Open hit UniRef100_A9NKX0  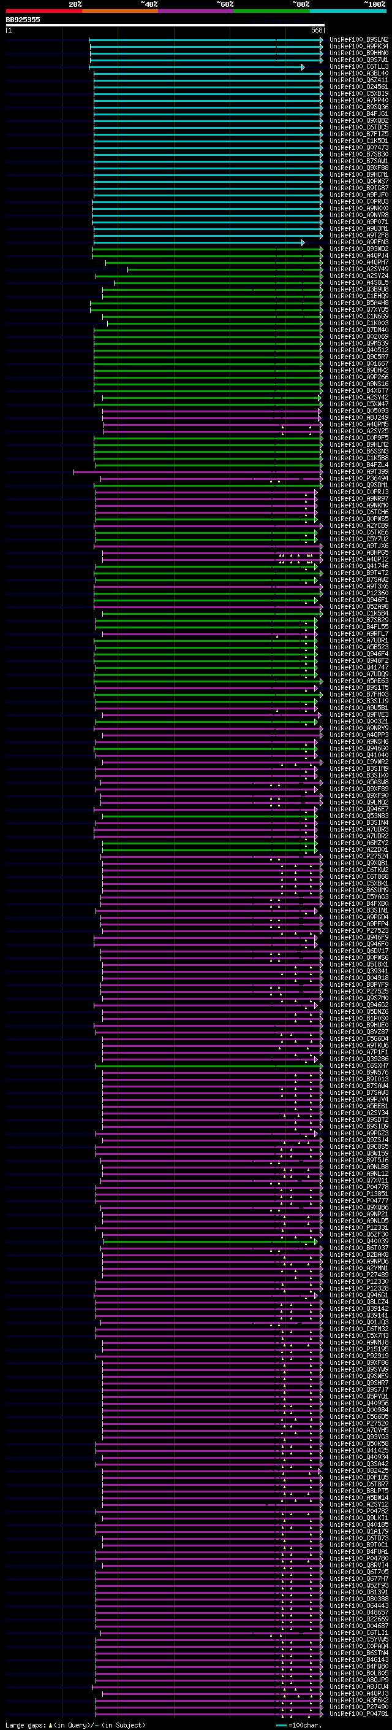[x=358, y=208]
